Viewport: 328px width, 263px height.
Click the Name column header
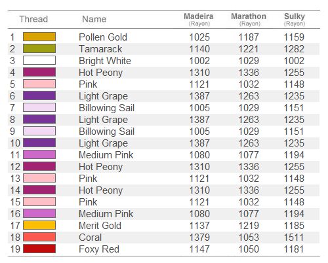point(94,19)
